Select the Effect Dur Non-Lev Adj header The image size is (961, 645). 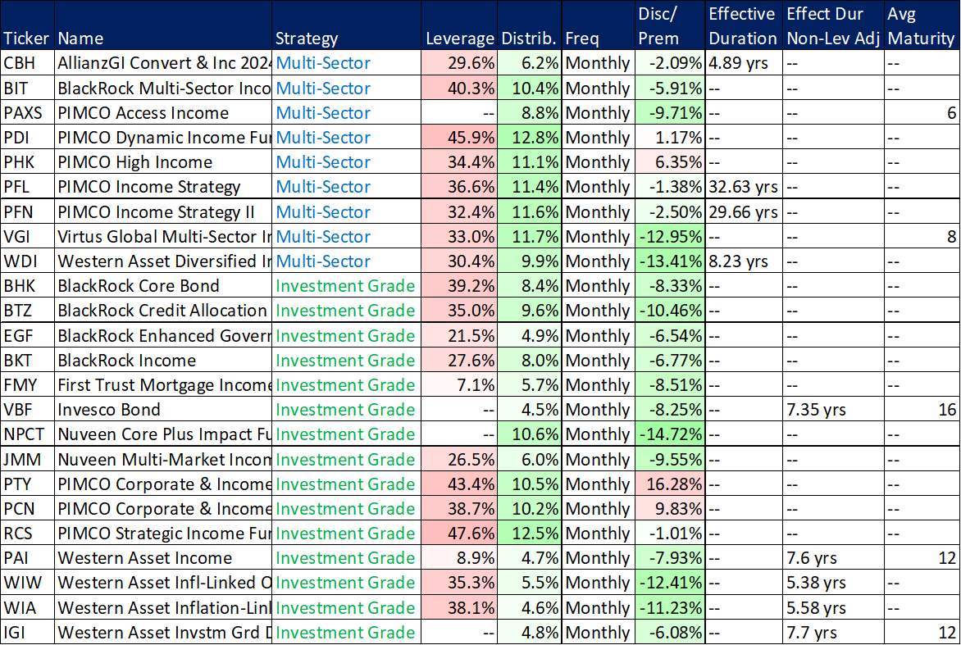point(833,25)
